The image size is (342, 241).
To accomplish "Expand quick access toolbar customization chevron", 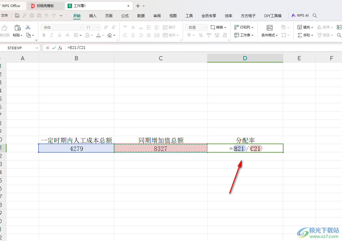I will click(x=61, y=16).
